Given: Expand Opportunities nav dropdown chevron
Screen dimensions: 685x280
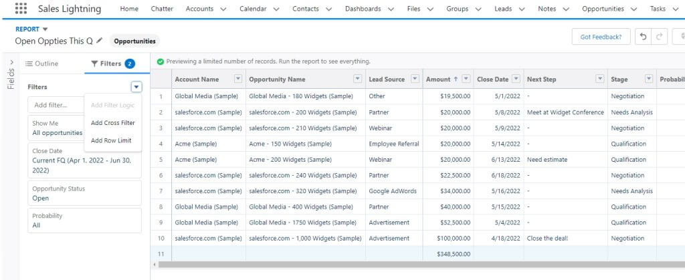Looking at the screenshot, I should (x=634, y=9).
